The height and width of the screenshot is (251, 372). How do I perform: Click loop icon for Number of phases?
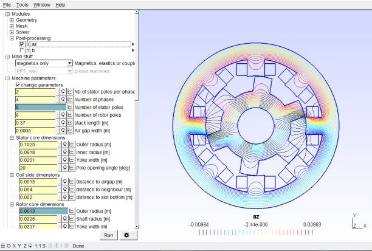coord(64,100)
